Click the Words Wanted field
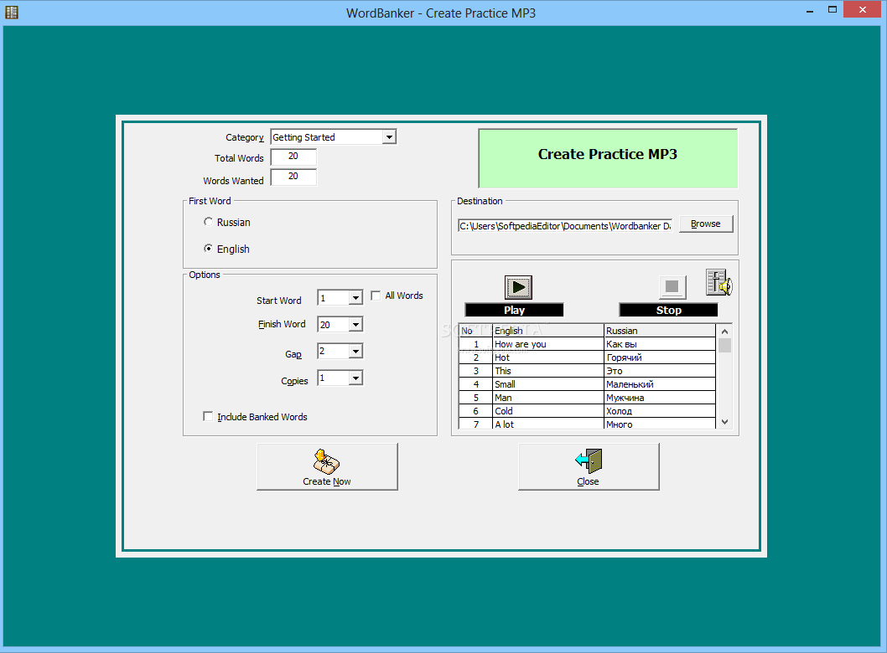 pyautogui.click(x=293, y=177)
